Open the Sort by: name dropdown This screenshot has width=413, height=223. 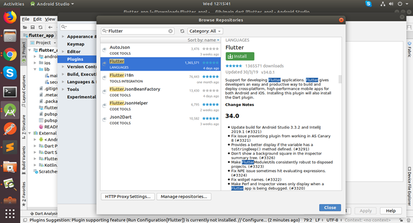(x=203, y=40)
